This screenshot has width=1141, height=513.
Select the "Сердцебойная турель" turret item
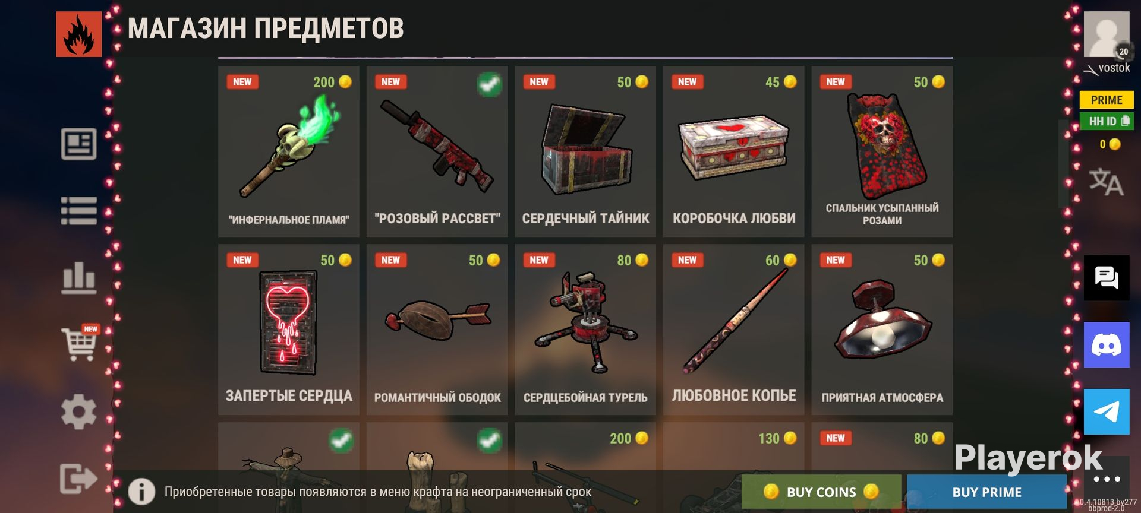(x=585, y=330)
